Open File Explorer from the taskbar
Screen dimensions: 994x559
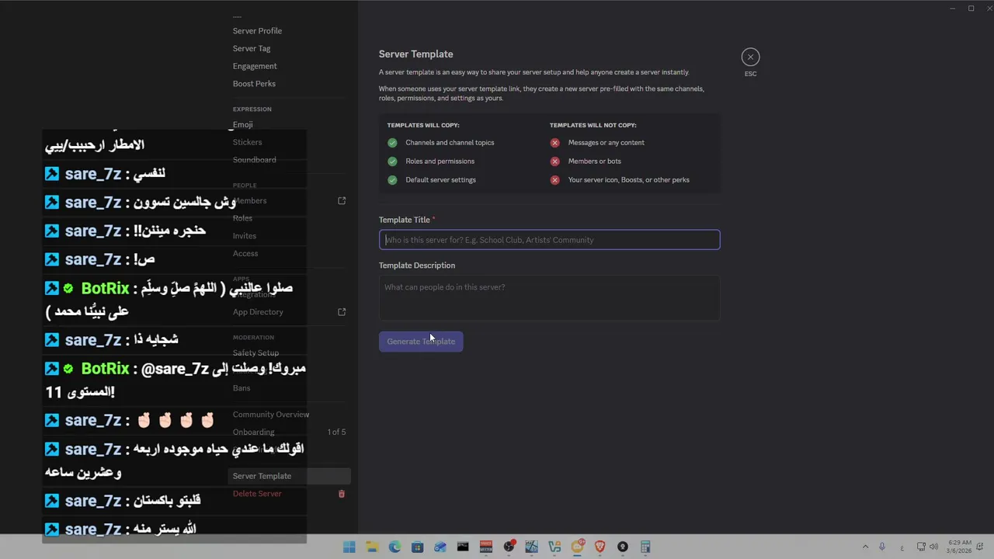[x=372, y=547]
